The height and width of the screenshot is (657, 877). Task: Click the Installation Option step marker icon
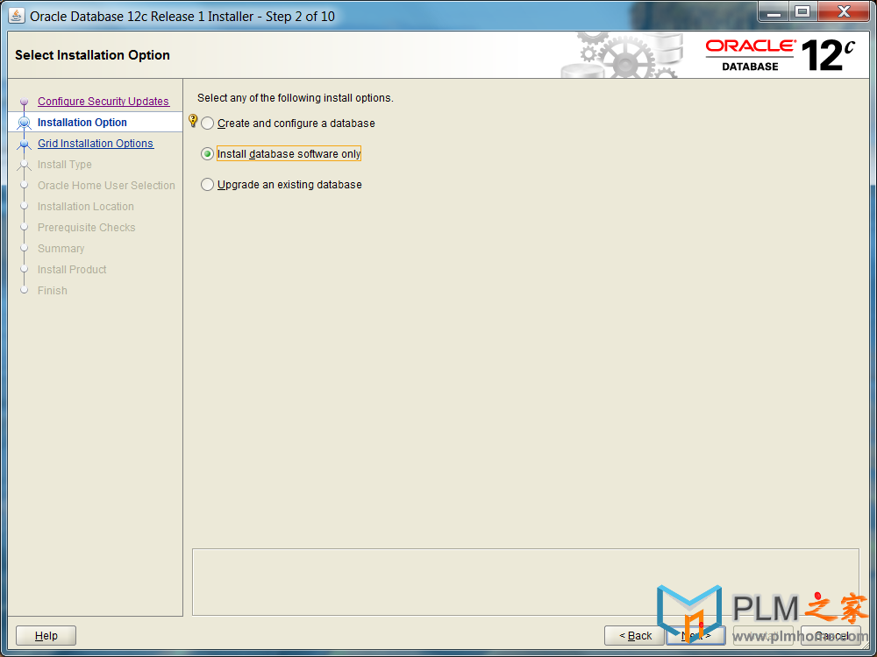tap(24, 123)
